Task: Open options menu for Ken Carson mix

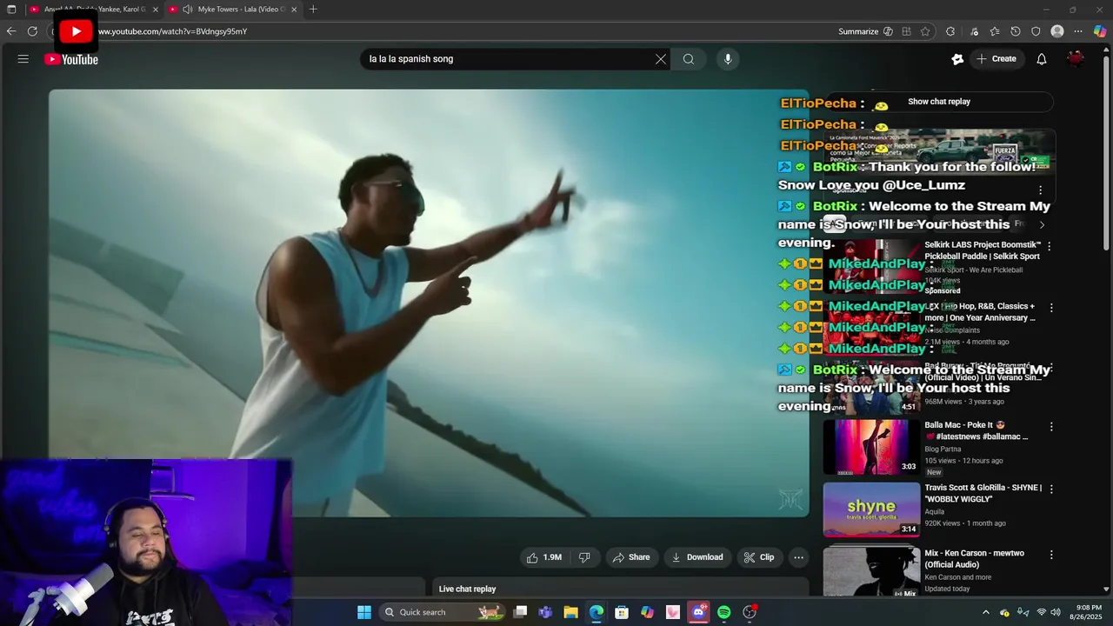Action: 1051,555
